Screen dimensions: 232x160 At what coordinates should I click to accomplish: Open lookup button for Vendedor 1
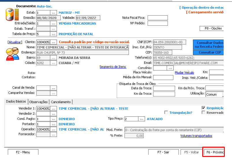[53, 109]
